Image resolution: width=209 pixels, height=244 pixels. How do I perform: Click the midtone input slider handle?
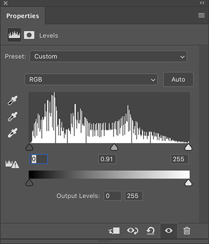point(114,147)
